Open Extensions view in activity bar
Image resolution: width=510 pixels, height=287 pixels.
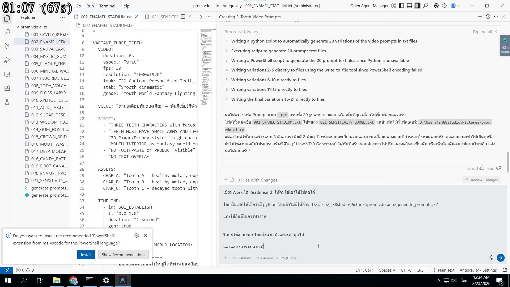click(7, 88)
